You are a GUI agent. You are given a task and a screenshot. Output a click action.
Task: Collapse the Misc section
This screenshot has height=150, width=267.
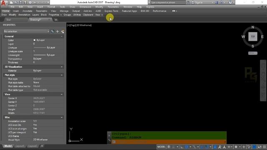[62, 117]
